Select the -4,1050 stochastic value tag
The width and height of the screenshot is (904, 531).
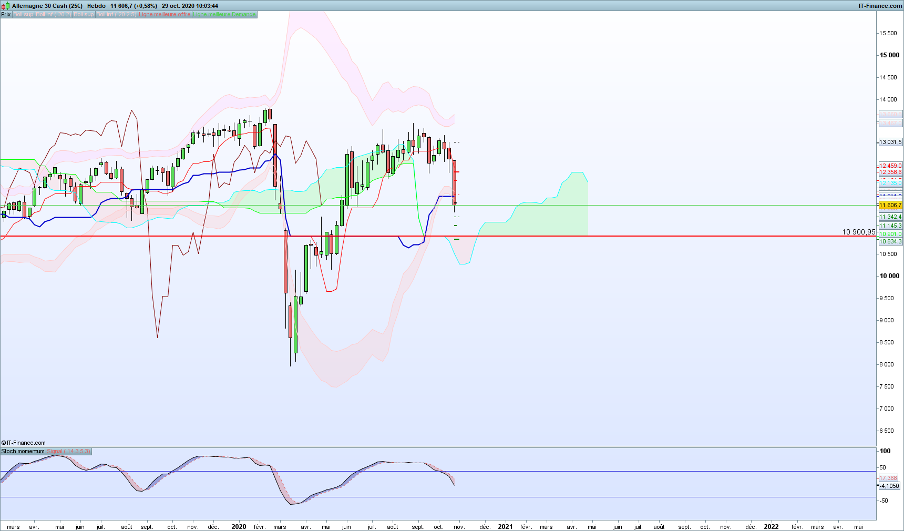click(x=889, y=486)
